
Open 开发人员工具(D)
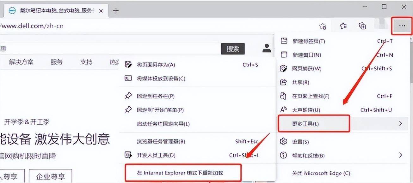pyautogui.click(x=197, y=155)
